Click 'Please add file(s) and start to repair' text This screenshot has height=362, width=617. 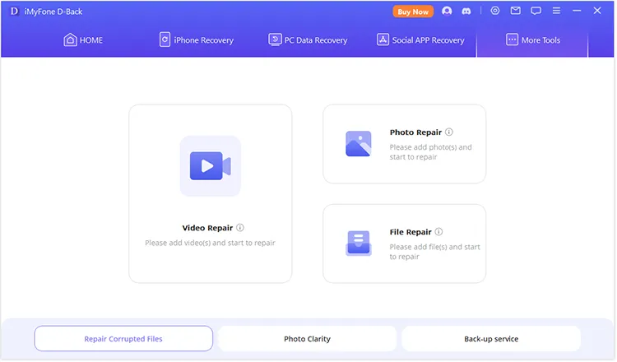(x=435, y=252)
